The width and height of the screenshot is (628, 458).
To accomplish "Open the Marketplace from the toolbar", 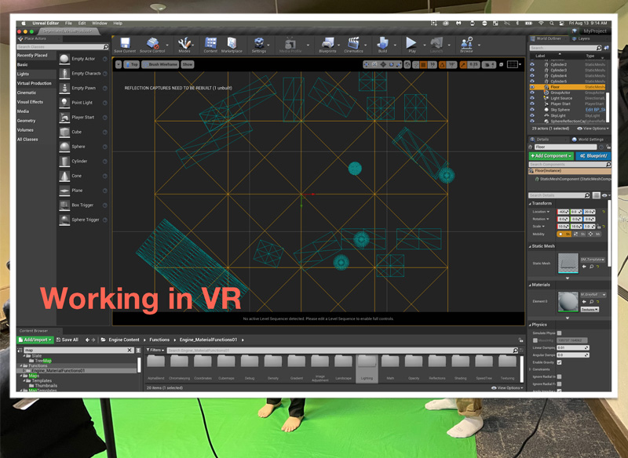I will pyautogui.click(x=232, y=45).
